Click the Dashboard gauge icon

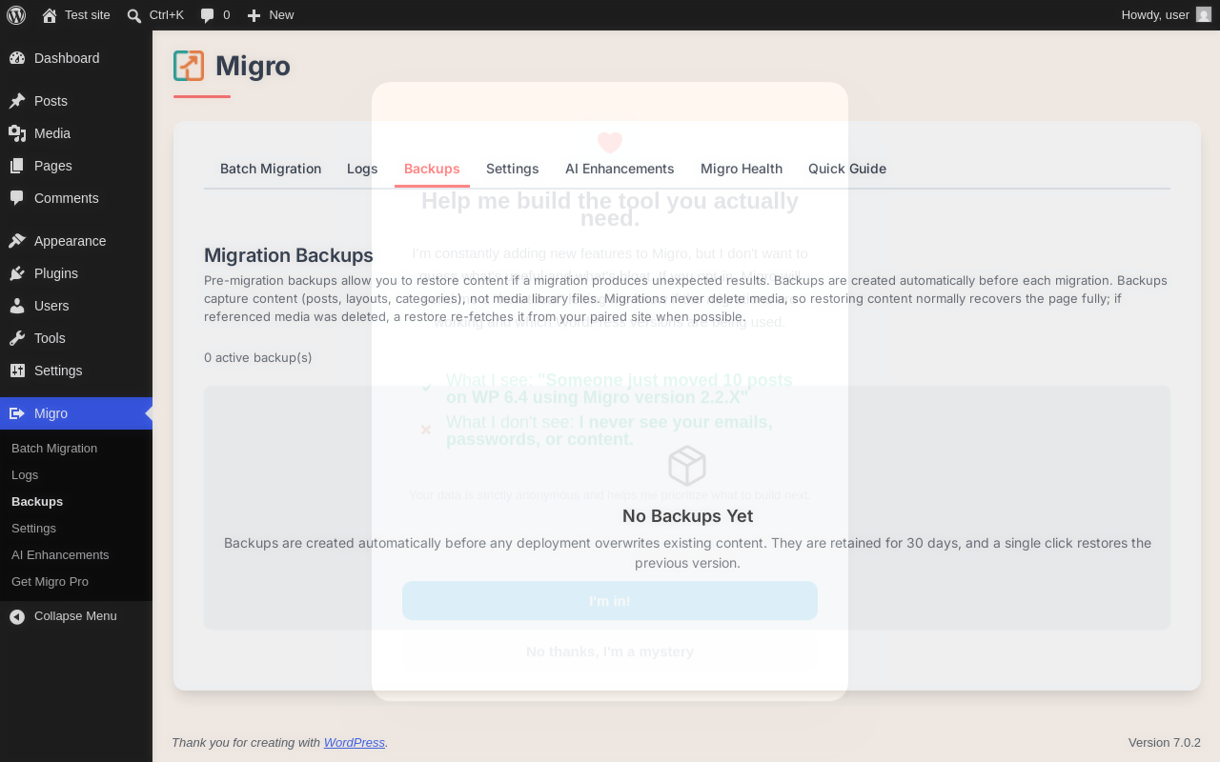coord(17,58)
